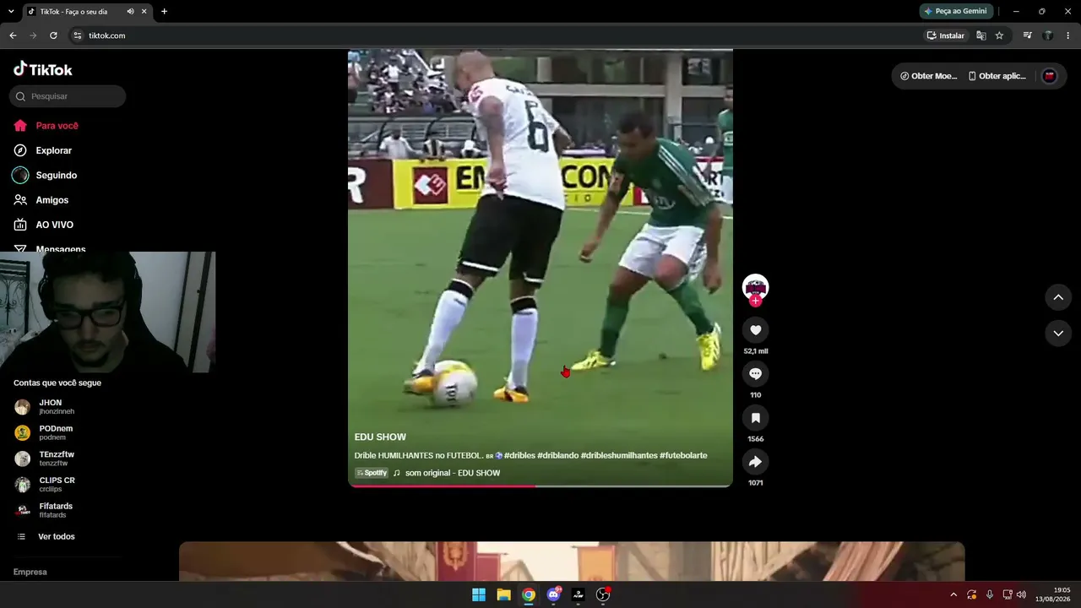This screenshot has height=608, width=1081.
Task: Open Chrome media controls
Action: click(x=1027, y=35)
